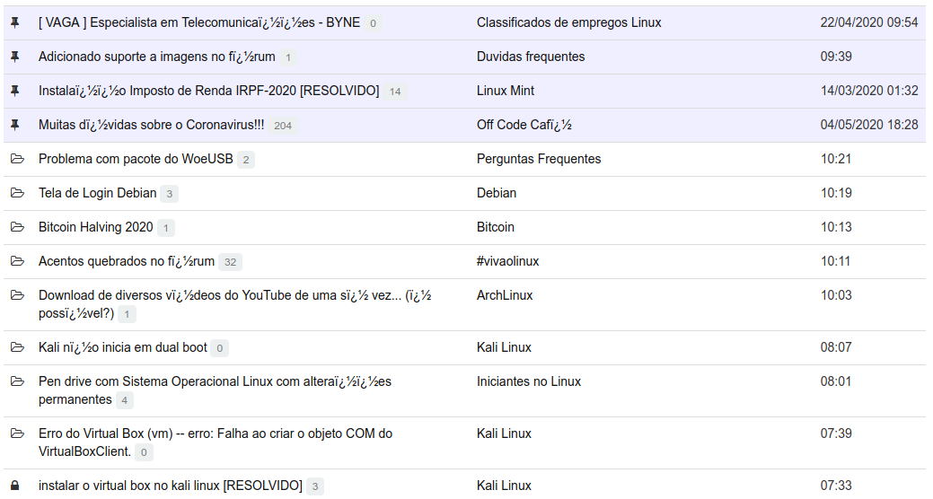Screen dimensions: 933x499
Task: Click pin icon beside VAGA Especialista topic
Action: point(15,22)
